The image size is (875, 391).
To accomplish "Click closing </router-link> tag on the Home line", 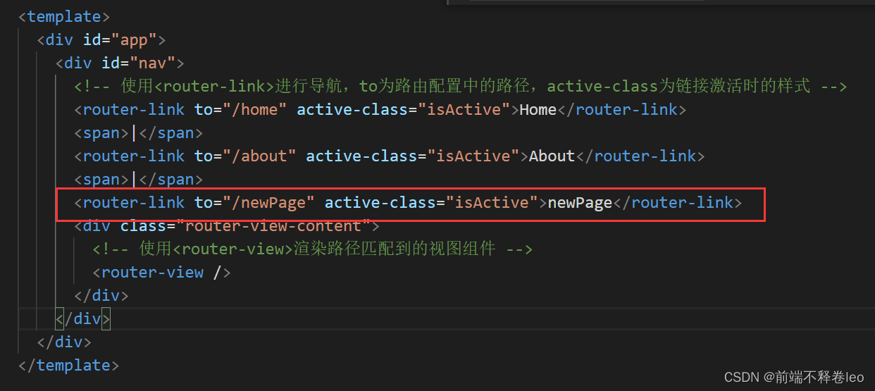I will [621, 109].
